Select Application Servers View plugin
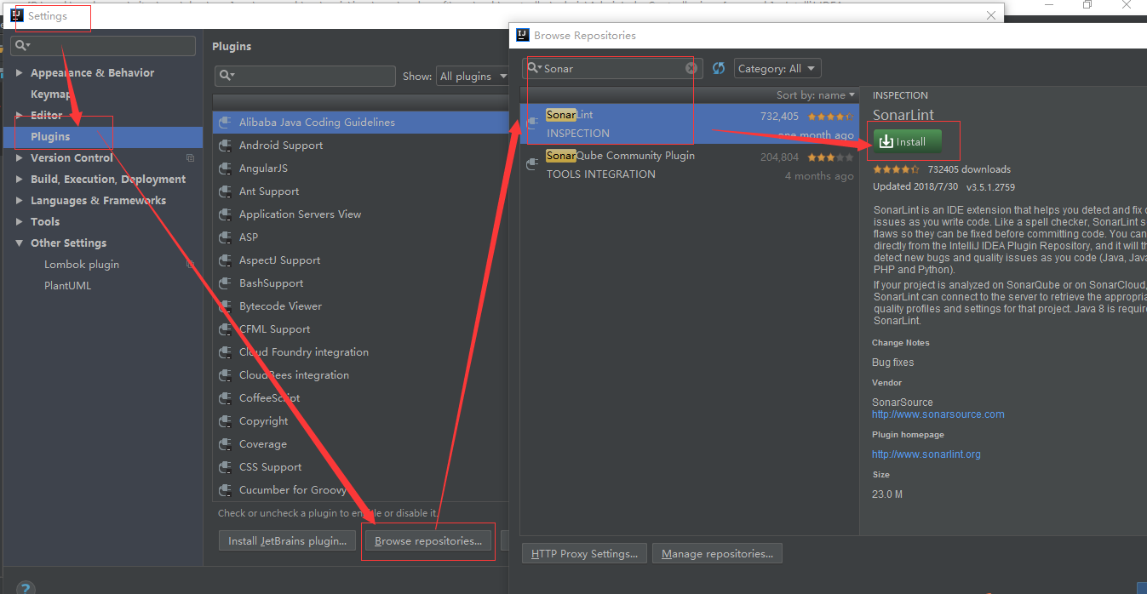 (x=361, y=214)
